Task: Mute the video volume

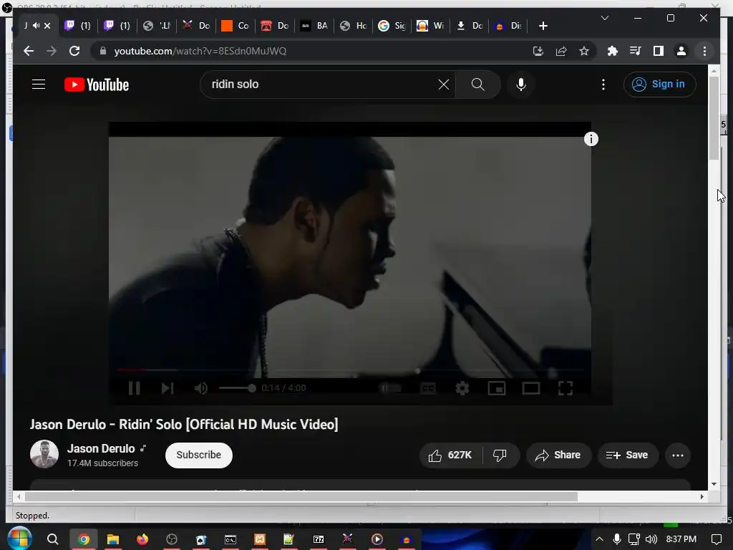Action: [x=200, y=387]
